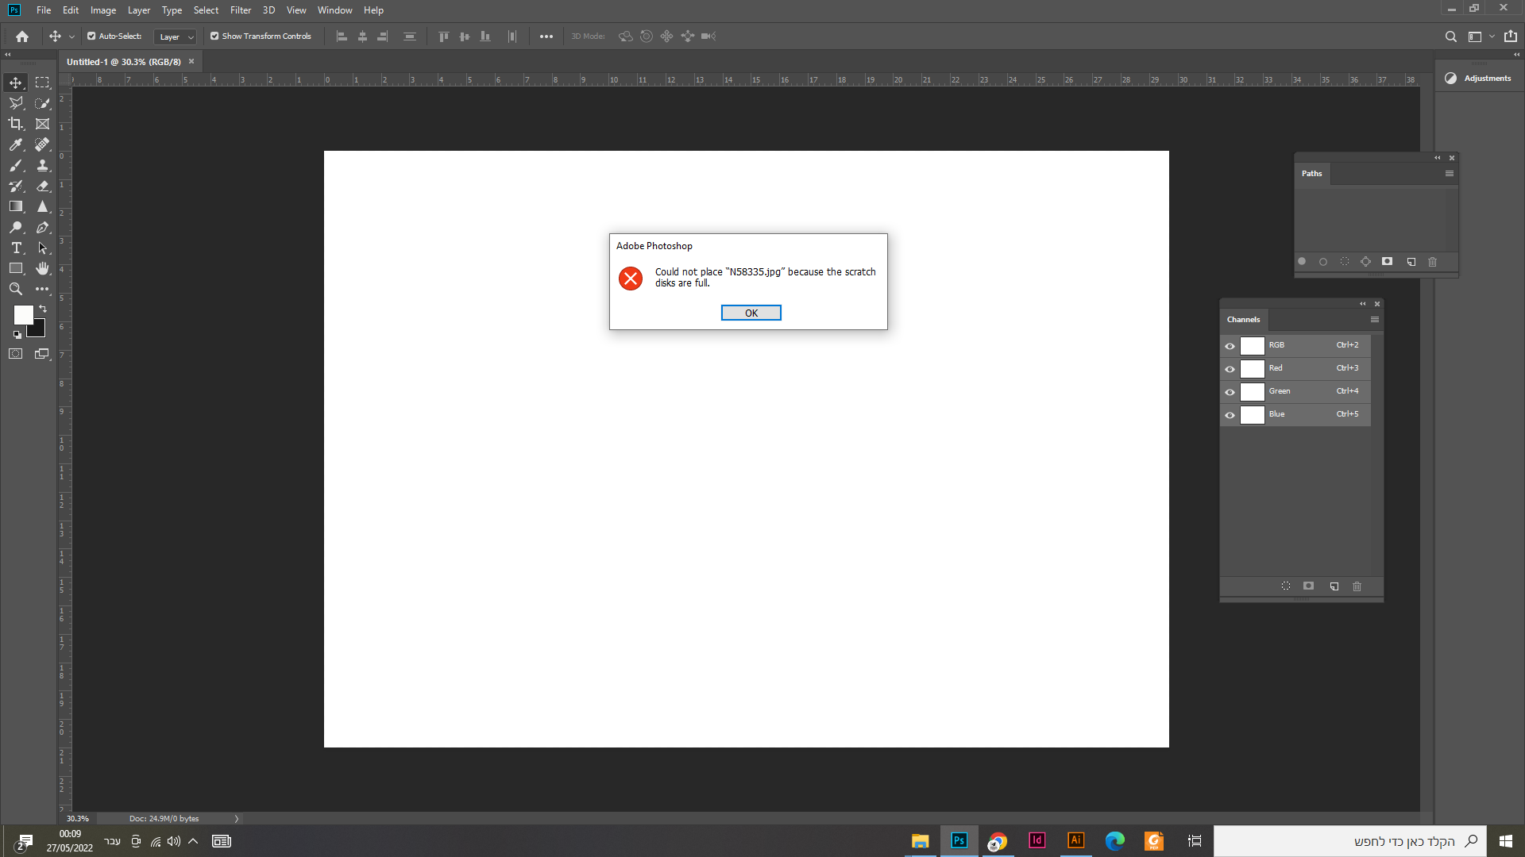1525x857 pixels.
Task: Select the Zoom tool
Action: click(16, 290)
